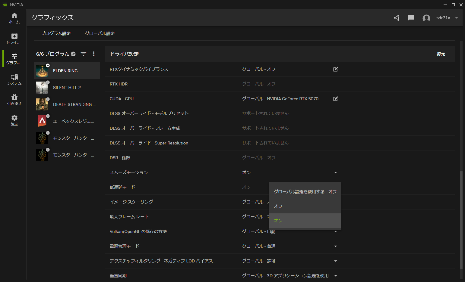Screen dimensions: 465x282
Task: Click the 最大フレーム レート label
Action: pyautogui.click(x=129, y=217)
